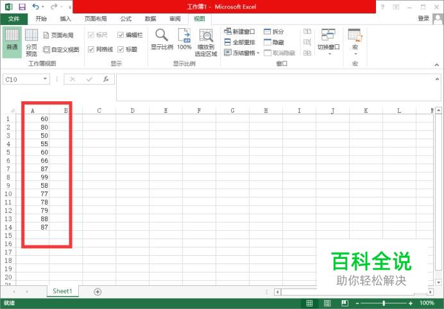Click the Macros (宏) icon
Viewport: 444px width, 309px height.
pyautogui.click(x=355, y=35)
